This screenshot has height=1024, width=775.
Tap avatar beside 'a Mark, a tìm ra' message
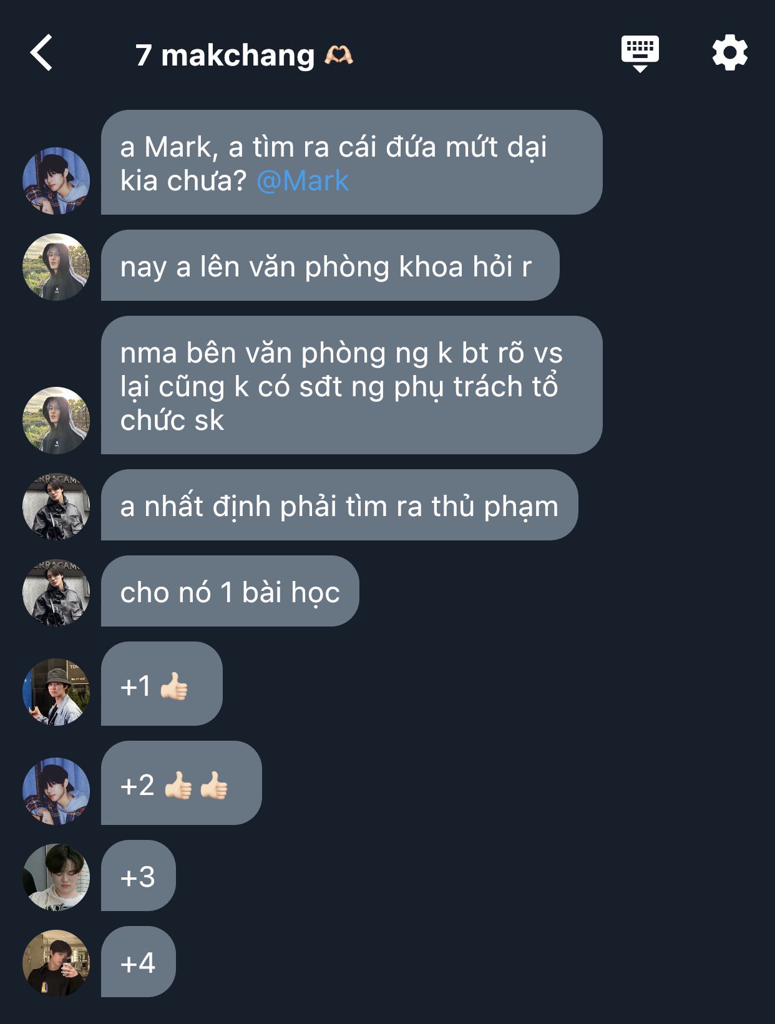[x=56, y=181]
